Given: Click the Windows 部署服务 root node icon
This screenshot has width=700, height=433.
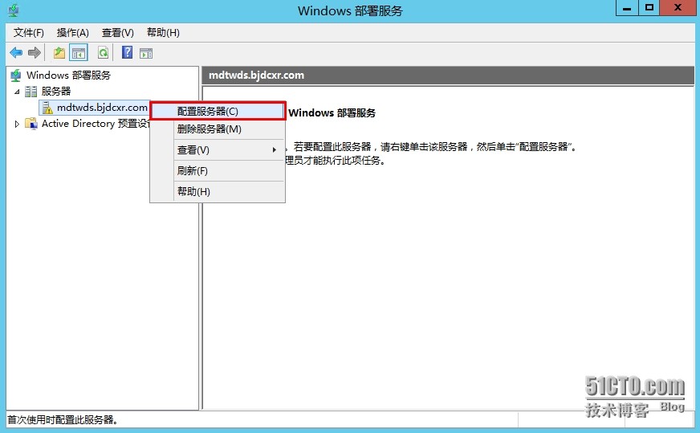Looking at the screenshot, I should [x=15, y=75].
